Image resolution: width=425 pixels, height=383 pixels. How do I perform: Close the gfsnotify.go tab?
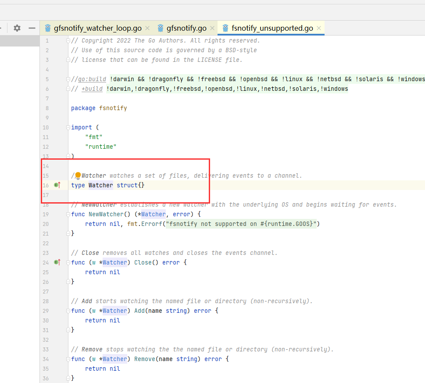point(212,28)
